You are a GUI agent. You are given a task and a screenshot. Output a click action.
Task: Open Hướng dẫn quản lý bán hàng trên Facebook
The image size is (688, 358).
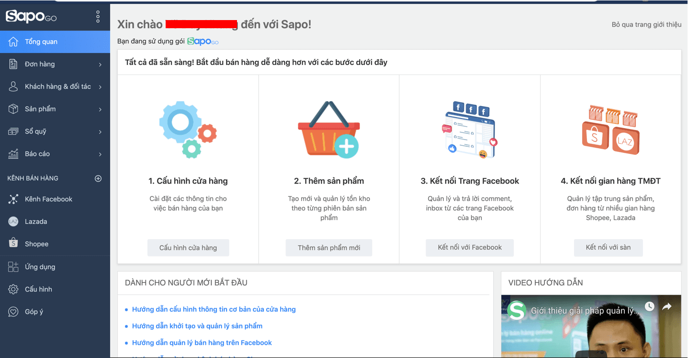click(x=202, y=343)
